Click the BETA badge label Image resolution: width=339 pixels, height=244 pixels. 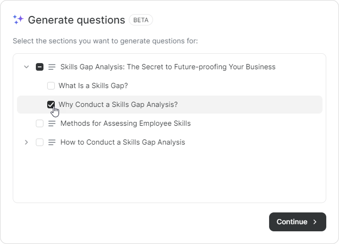[141, 20]
